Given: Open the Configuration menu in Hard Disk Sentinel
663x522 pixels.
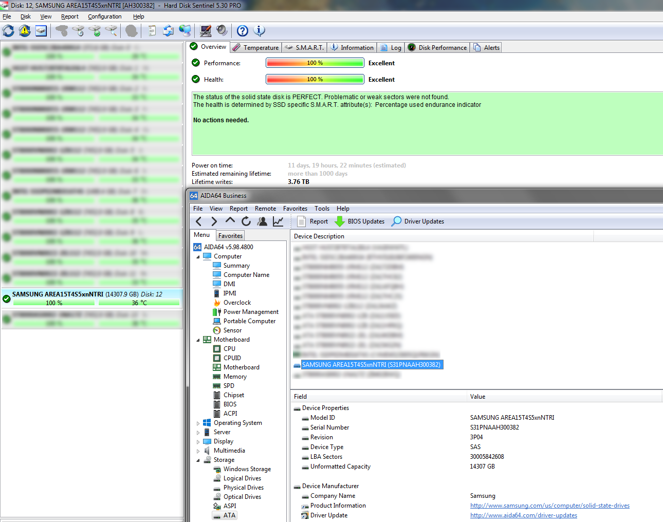Looking at the screenshot, I should coord(105,16).
